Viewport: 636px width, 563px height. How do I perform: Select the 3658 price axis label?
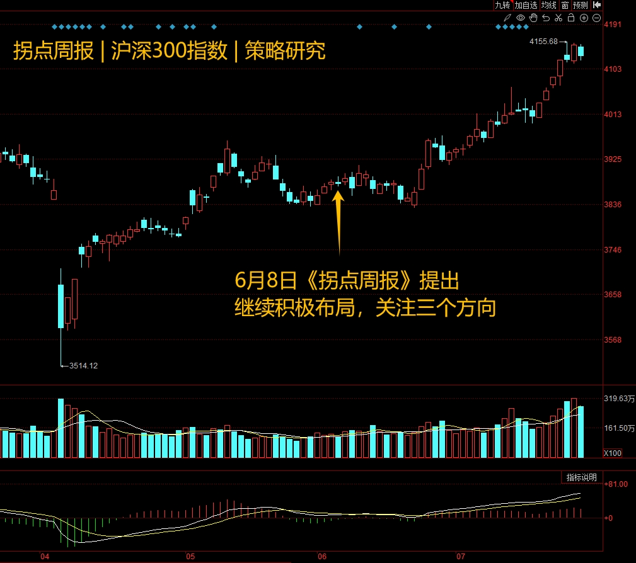coord(613,294)
